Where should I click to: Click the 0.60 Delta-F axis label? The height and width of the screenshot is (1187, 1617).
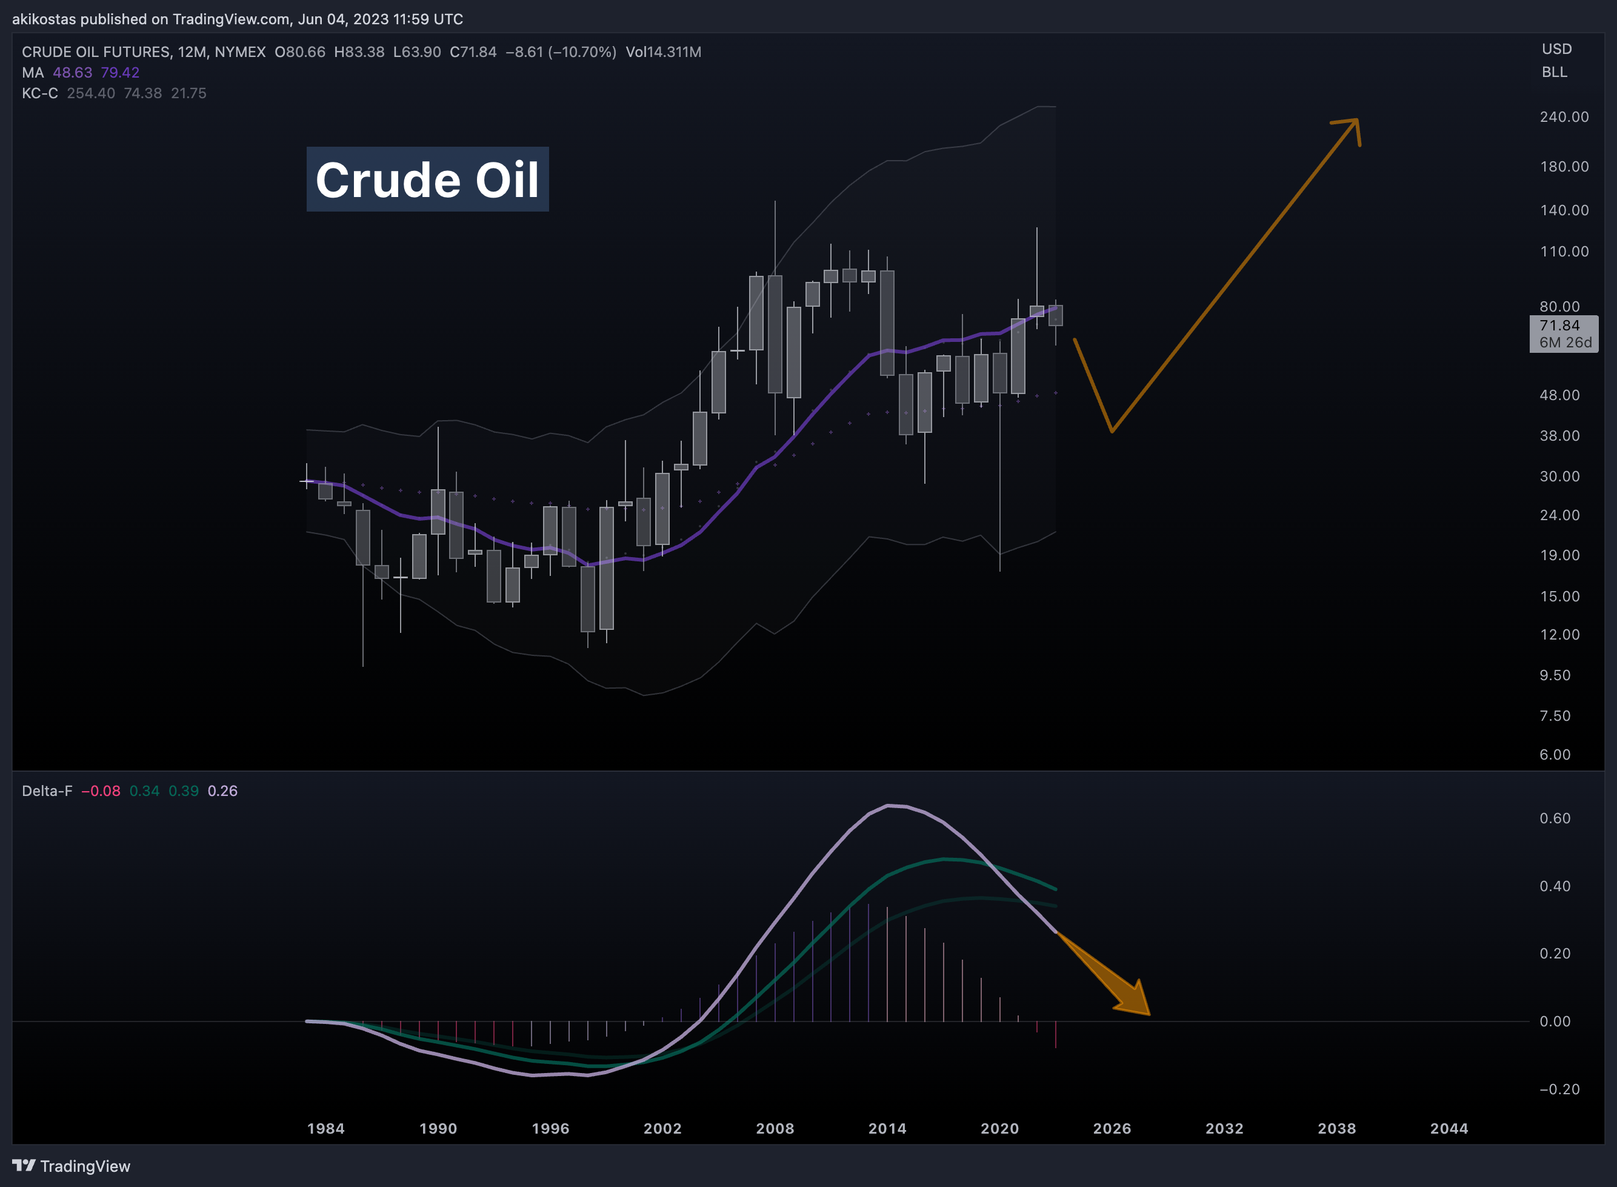click(x=1555, y=818)
